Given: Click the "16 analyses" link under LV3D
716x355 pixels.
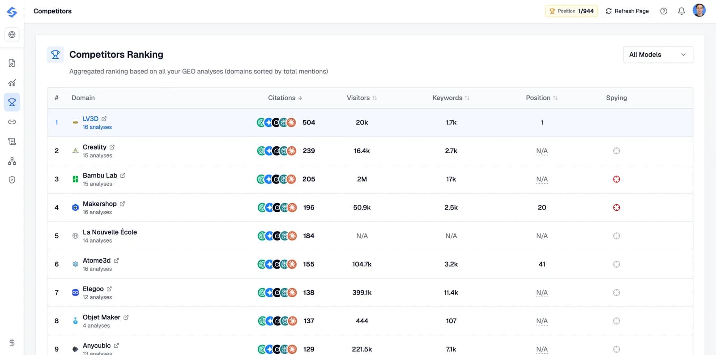Looking at the screenshot, I should tap(97, 127).
